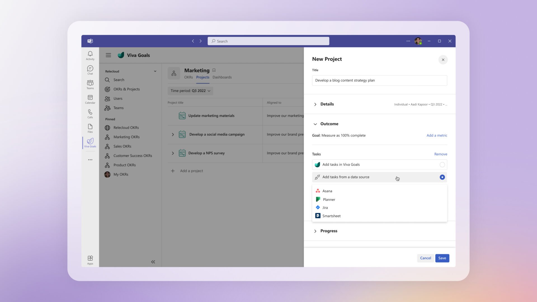
Task: Go forward with navigation arrow
Action: tap(201, 41)
